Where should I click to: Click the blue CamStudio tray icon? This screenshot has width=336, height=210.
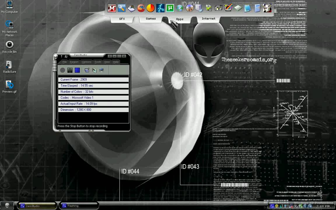point(272,206)
